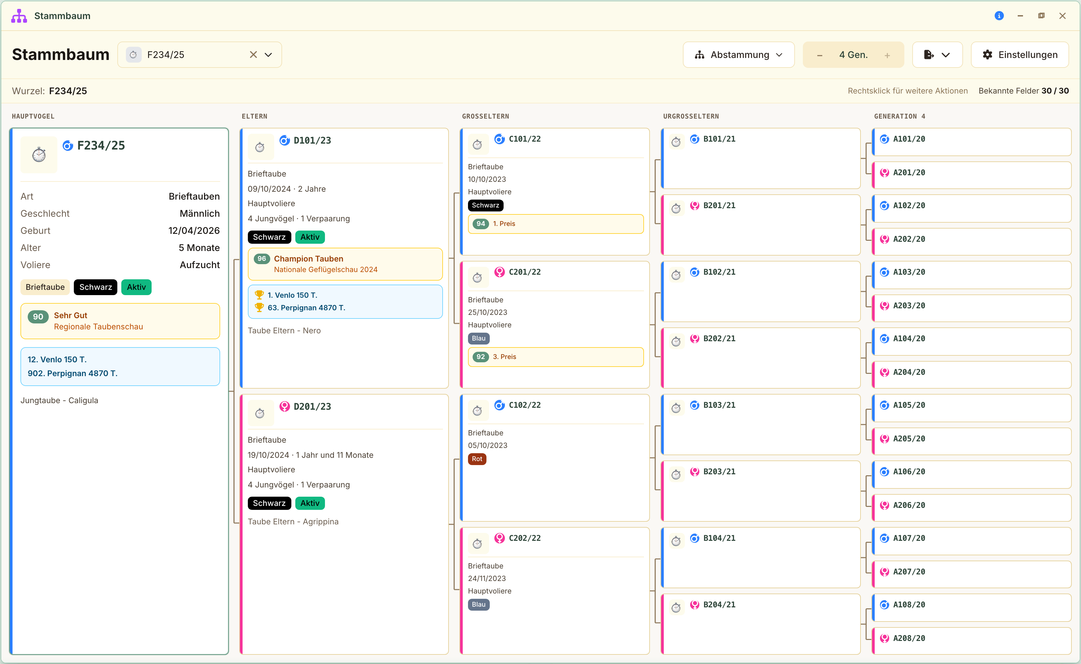Click the Aktiv badge on D201/23
Viewport: 1081px width, 664px height.
click(x=310, y=503)
